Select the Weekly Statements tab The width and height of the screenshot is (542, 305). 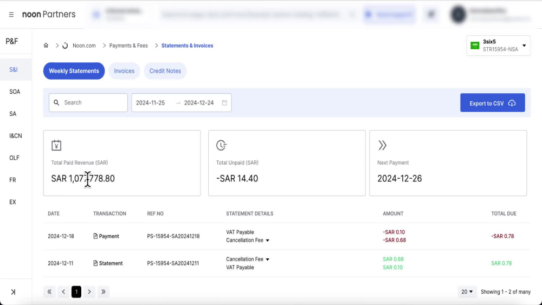[x=74, y=71]
